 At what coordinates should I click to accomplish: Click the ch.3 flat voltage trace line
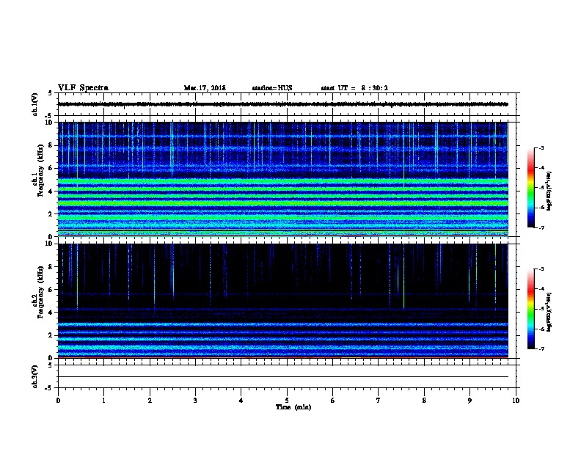coord(282,377)
